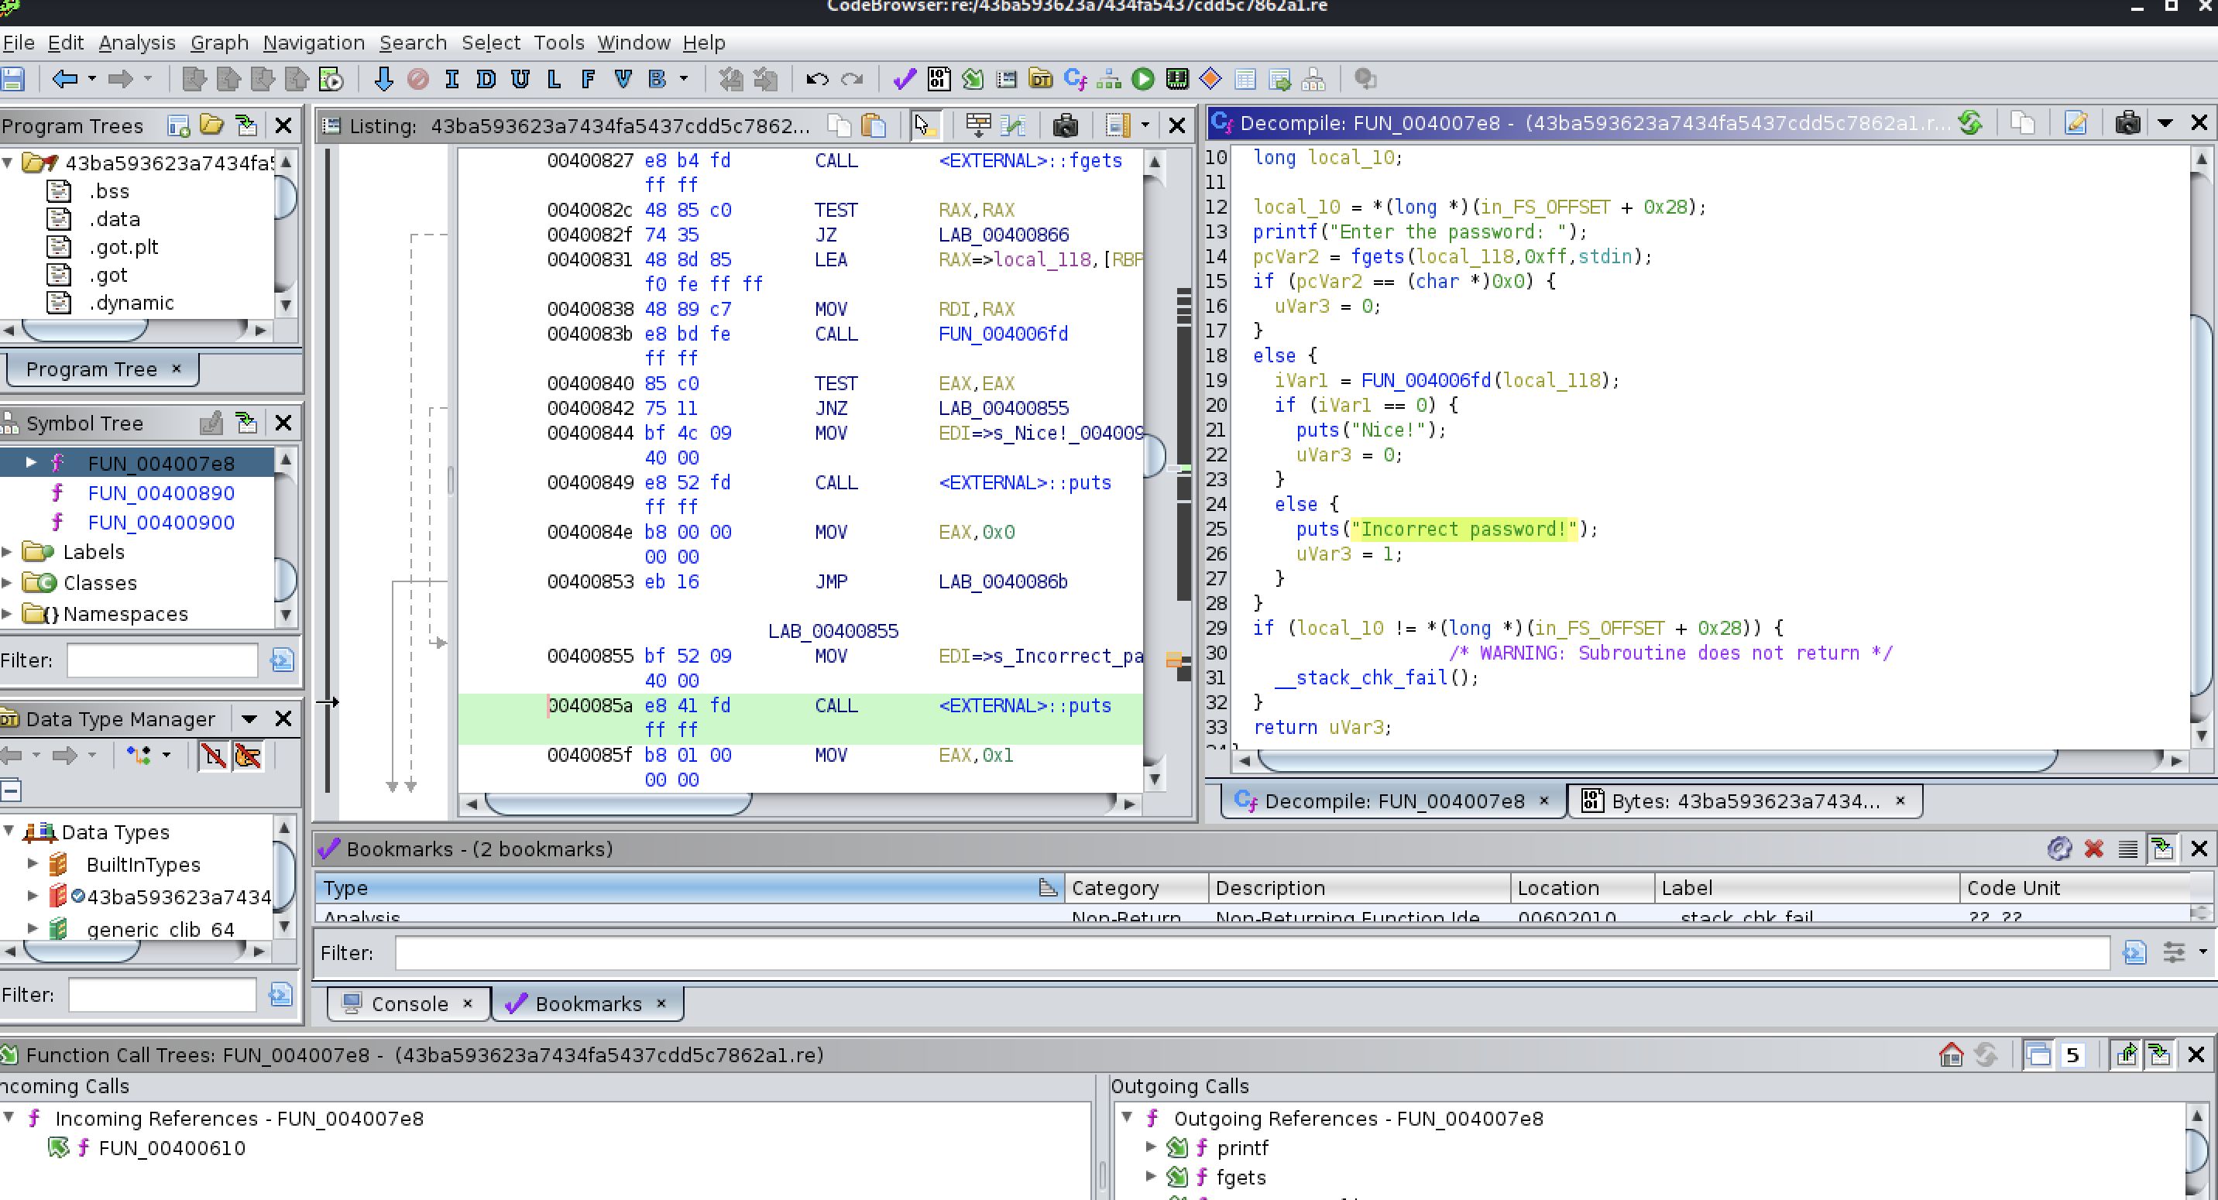This screenshot has width=2218, height=1200.
Task: Expand the FUN_004007e8 function entry
Action: coord(33,461)
